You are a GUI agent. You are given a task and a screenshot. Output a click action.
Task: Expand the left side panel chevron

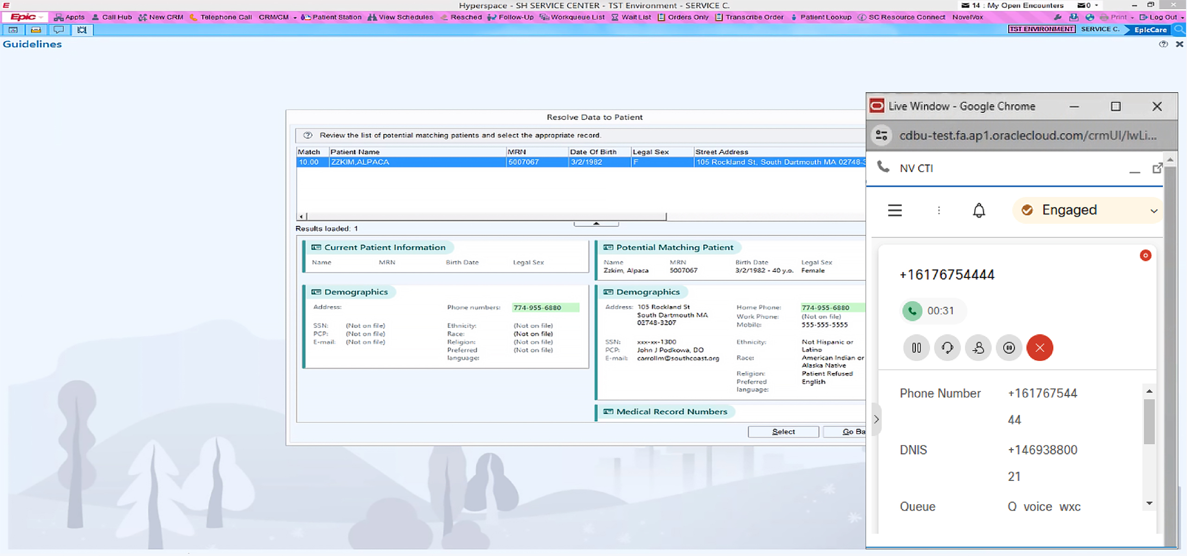(876, 419)
